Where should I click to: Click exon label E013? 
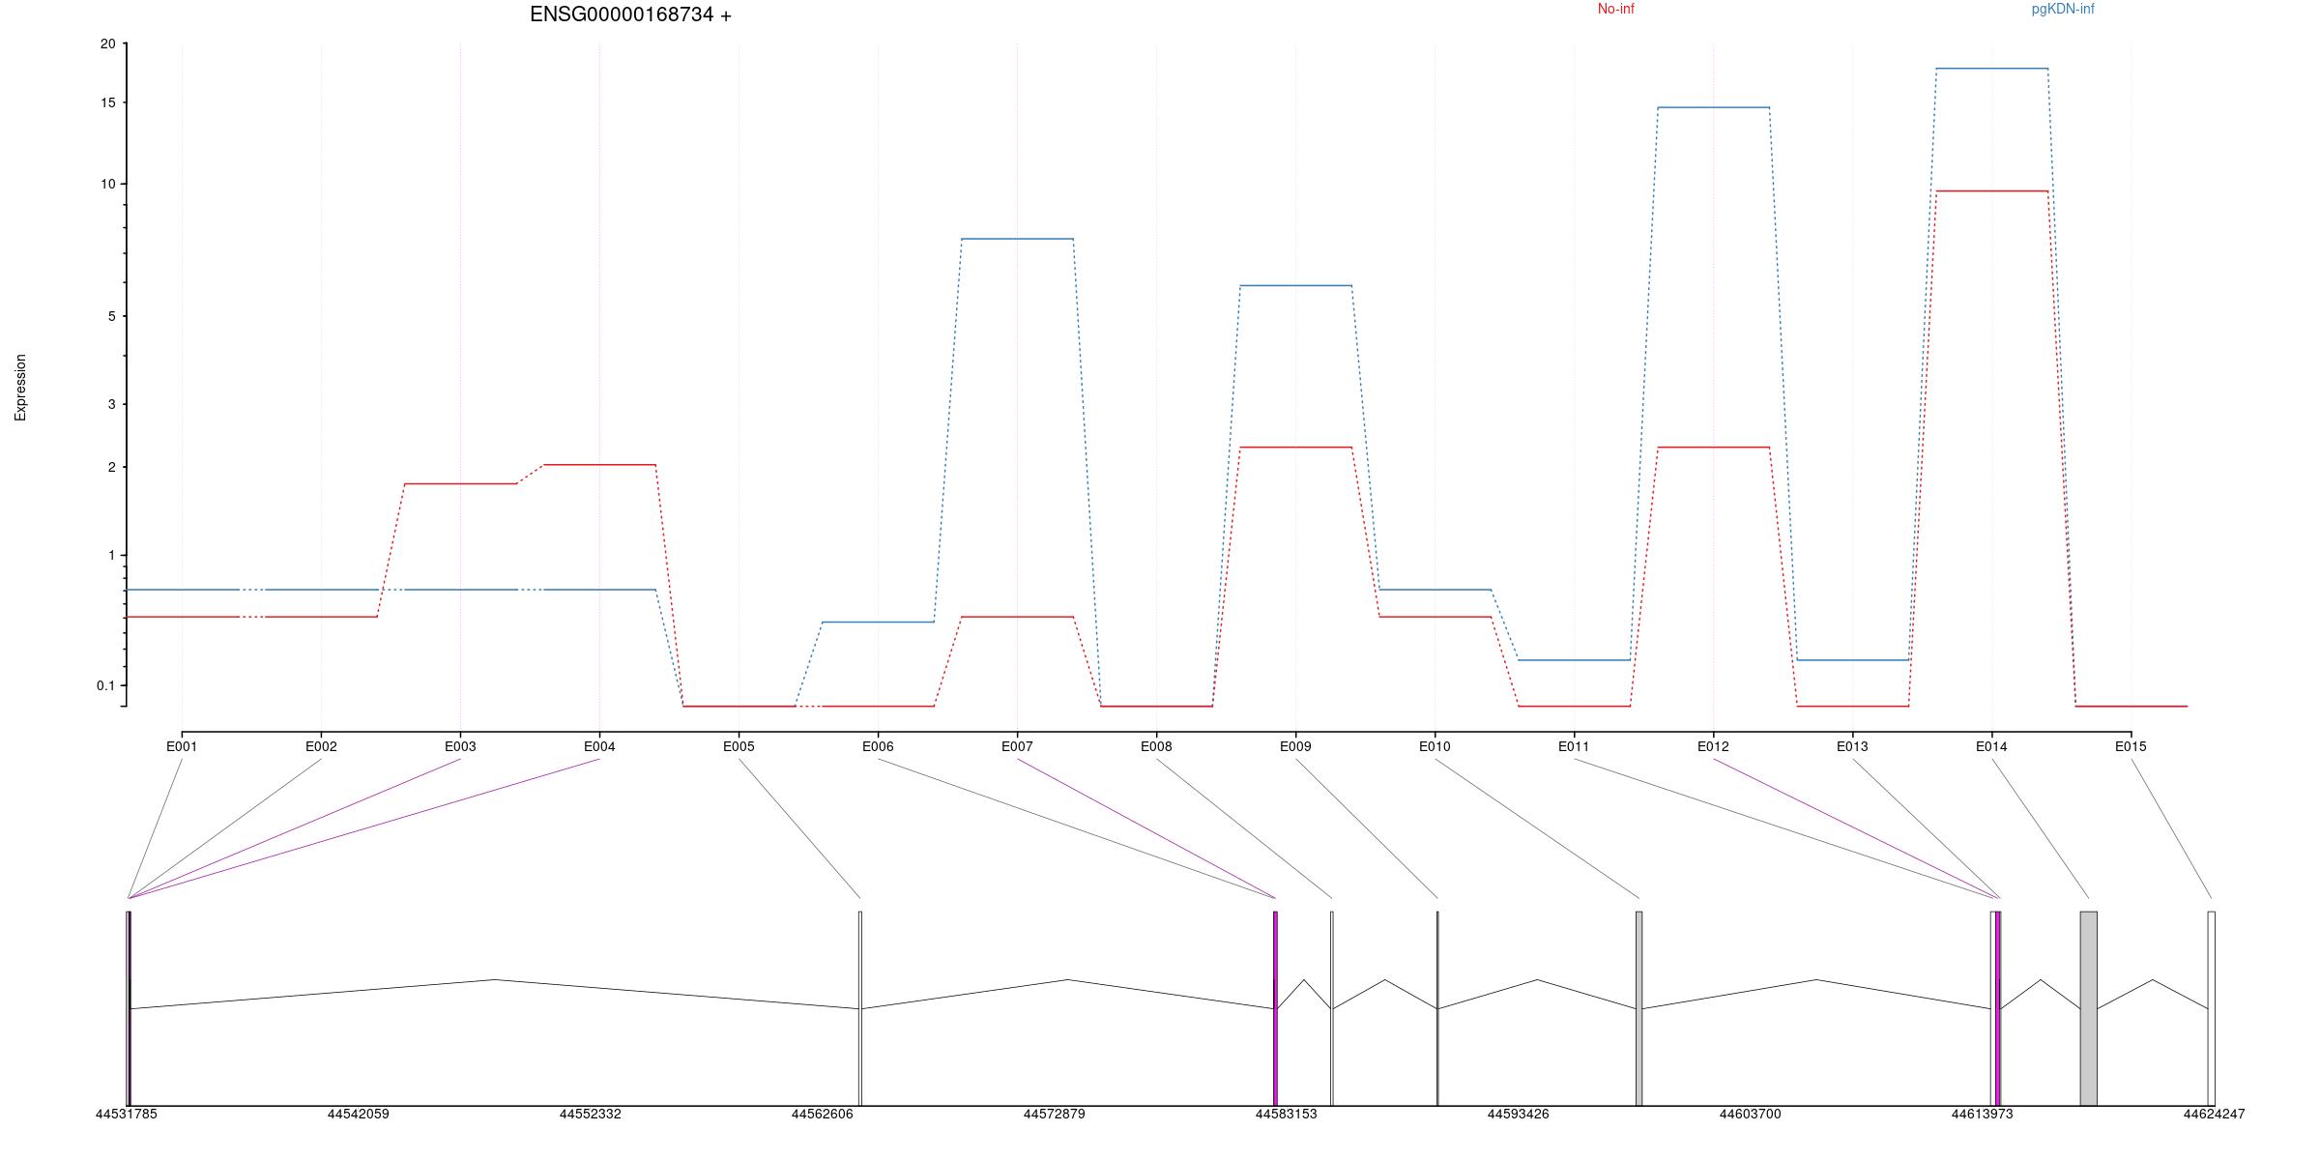tap(1852, 746)
